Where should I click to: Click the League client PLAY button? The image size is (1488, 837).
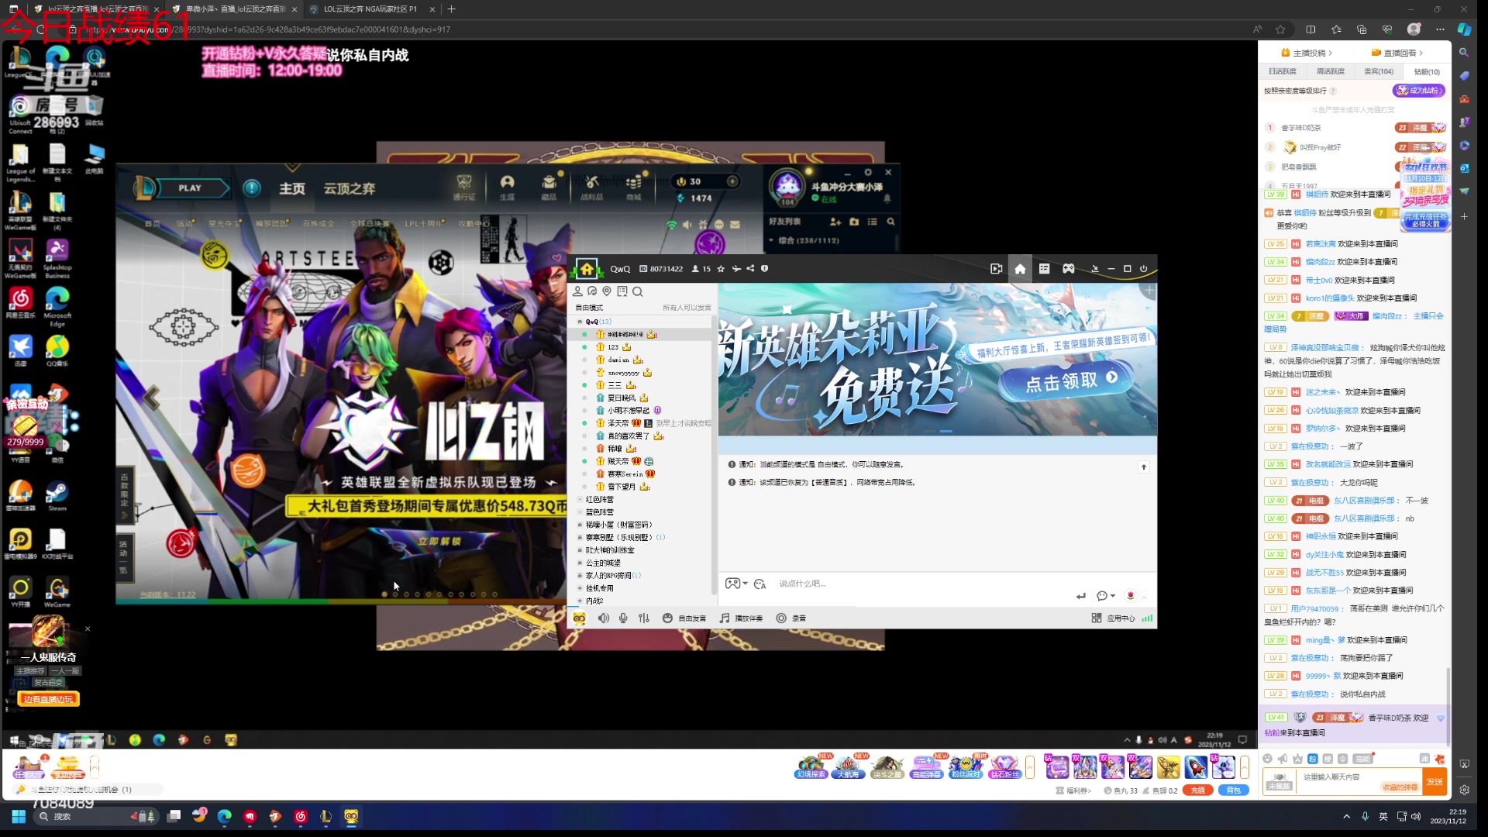click(190, 188)
